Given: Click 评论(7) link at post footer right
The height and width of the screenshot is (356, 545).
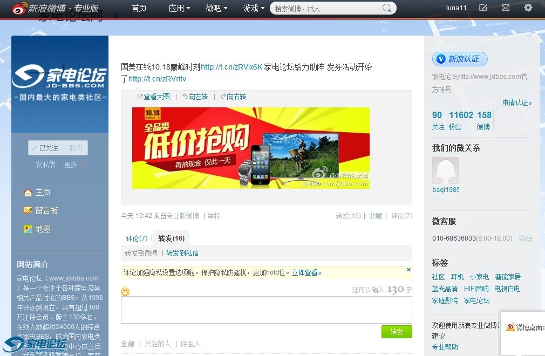Looking at the screenshot, I should [401, 216].
